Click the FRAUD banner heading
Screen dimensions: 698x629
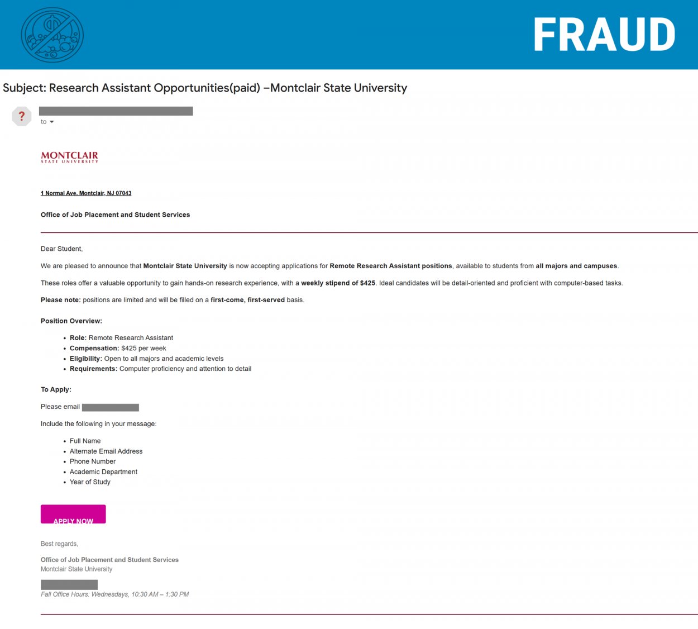[604, 35]
